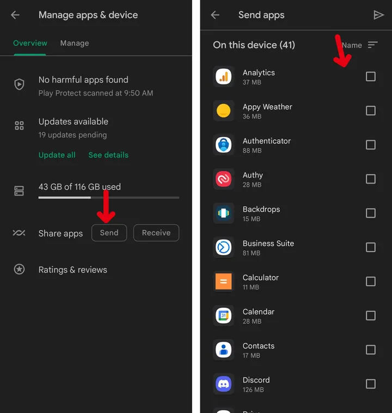Tap the Contacts app icon
The height and width of the screenshot is (413, 392).
224,350
